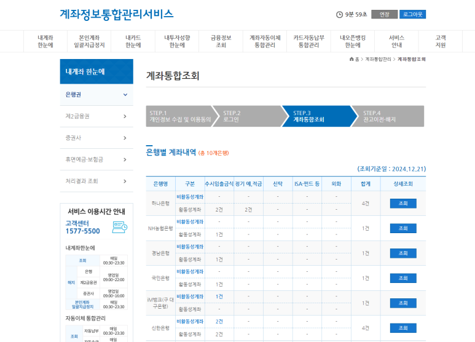Open 내카드 한눈에 top menu
This screenshot has width=475, height=342.
133,41
